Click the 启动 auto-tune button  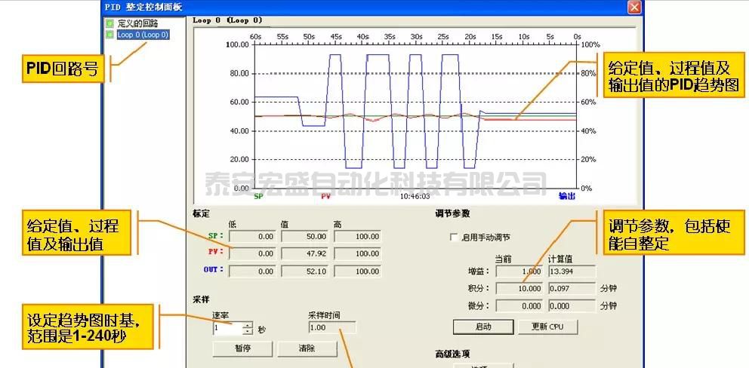click(483, 327)
